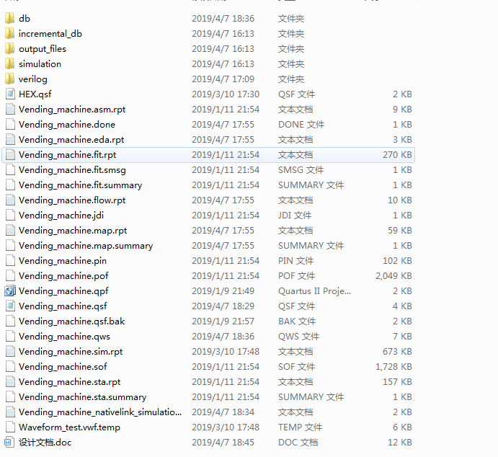Select the HEX.qsf file name
Screen dimensions: 498x457
(35, 94)
